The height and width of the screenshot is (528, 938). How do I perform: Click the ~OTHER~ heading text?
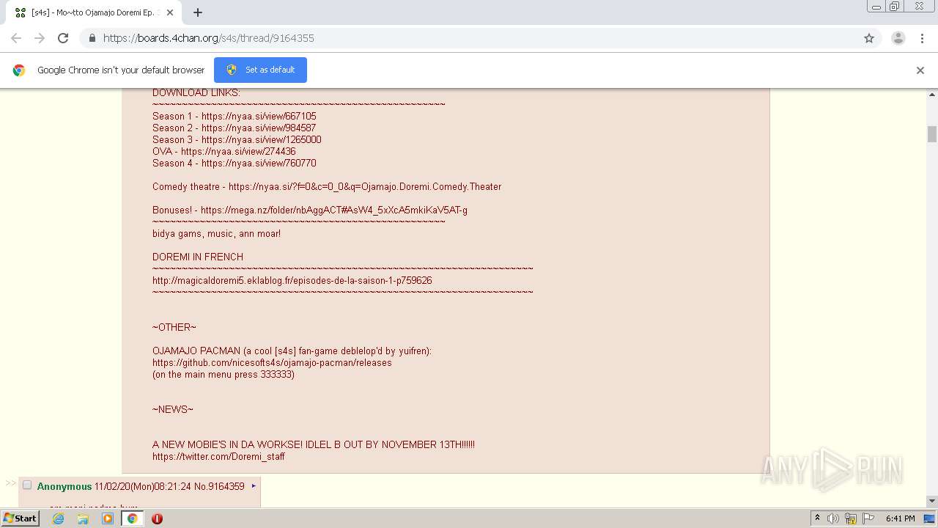pos(174,327)
